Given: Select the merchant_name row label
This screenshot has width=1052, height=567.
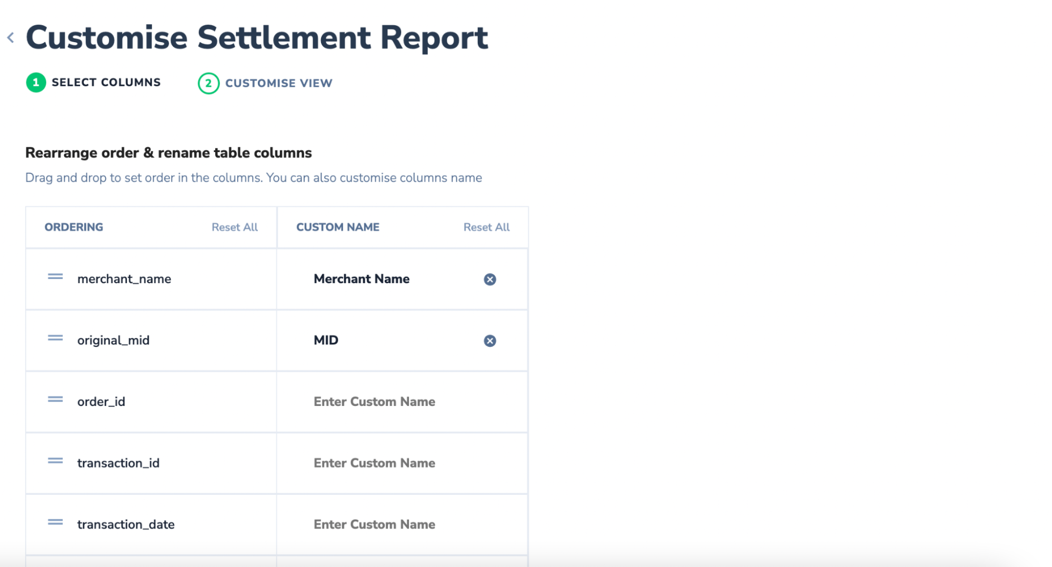Looking at the screenshot, I should (124, 279).
